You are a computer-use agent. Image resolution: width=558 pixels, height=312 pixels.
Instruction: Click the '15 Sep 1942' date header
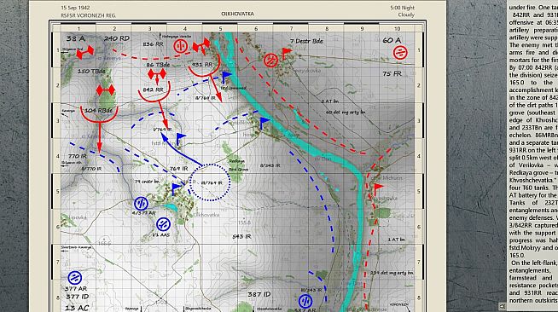[x=75, y=8]
